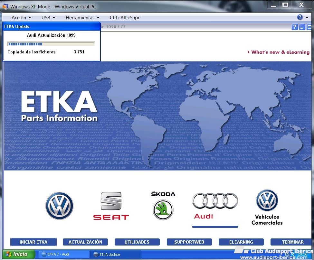Choose the Škoda brand logo
The width and height of the screenshot is (314, 260).
pyautogui.click(x=163, y=206)
